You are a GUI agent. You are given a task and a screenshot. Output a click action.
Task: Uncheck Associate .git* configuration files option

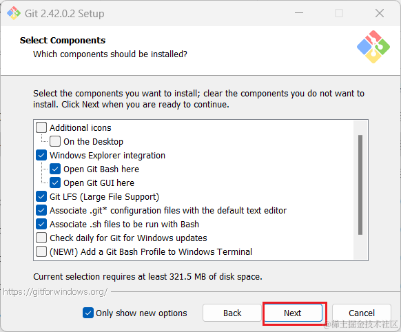point(41,210)
